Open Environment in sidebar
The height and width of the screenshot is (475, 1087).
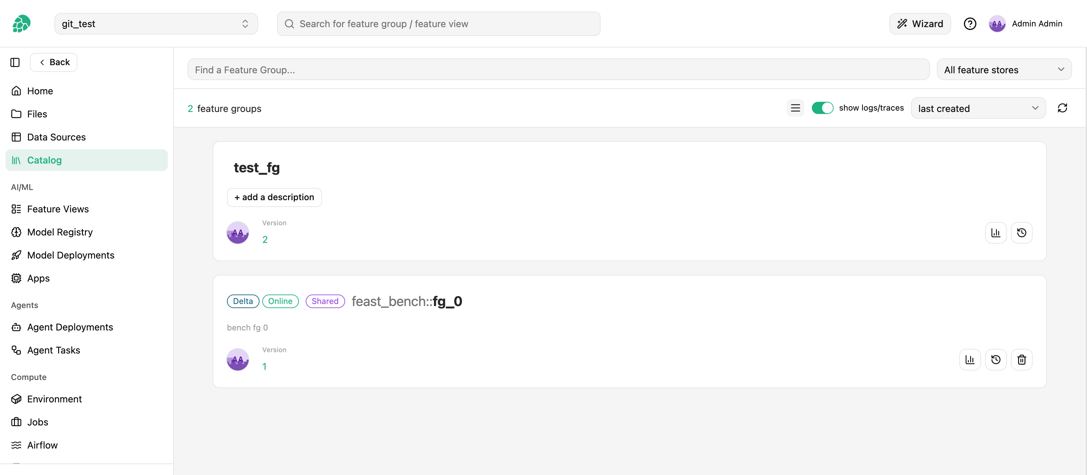(x=87, y=399)
